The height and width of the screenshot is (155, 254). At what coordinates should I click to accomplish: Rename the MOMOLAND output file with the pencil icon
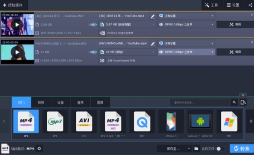pos(153,43)
